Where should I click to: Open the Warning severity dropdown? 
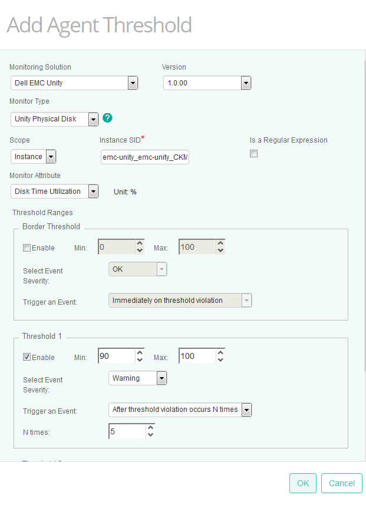point(163,378)
